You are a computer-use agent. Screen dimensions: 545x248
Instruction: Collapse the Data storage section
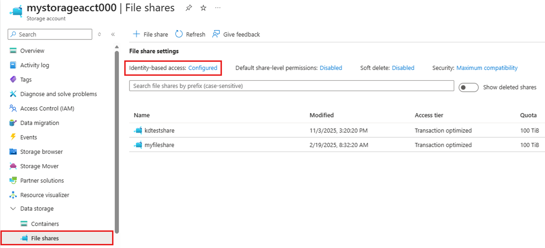coord(13,209)
